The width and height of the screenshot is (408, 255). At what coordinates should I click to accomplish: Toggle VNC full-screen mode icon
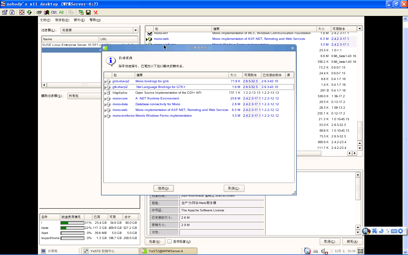(22, 12)
